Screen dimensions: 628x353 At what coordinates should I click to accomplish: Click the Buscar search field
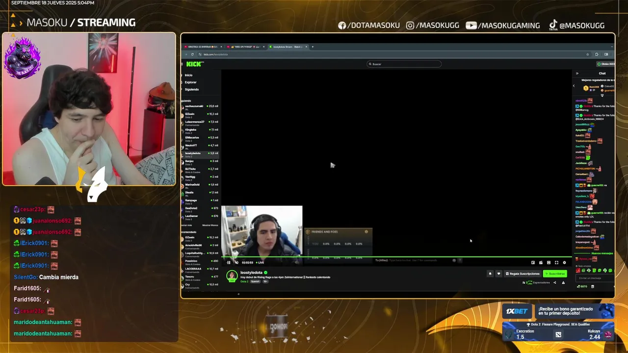pyautogui.click(x=404, y=64)
